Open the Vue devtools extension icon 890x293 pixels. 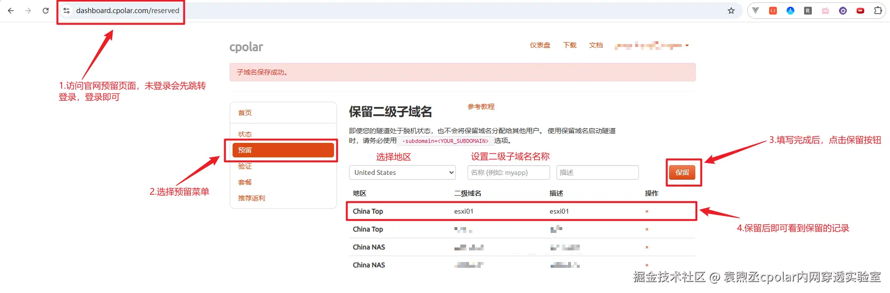pos(756,11)
